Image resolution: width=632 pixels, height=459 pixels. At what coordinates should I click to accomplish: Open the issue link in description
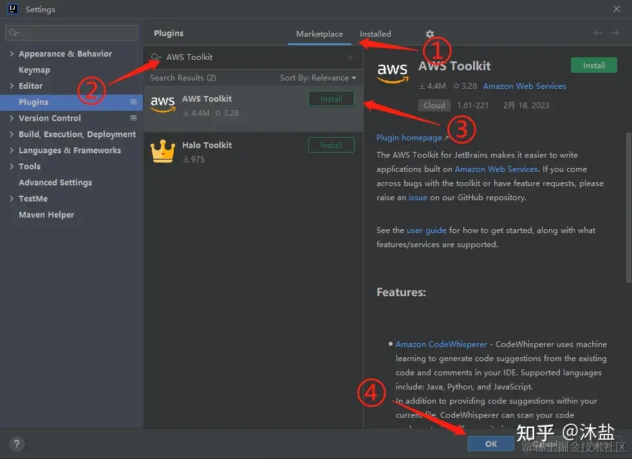click(x=418, y=198)
